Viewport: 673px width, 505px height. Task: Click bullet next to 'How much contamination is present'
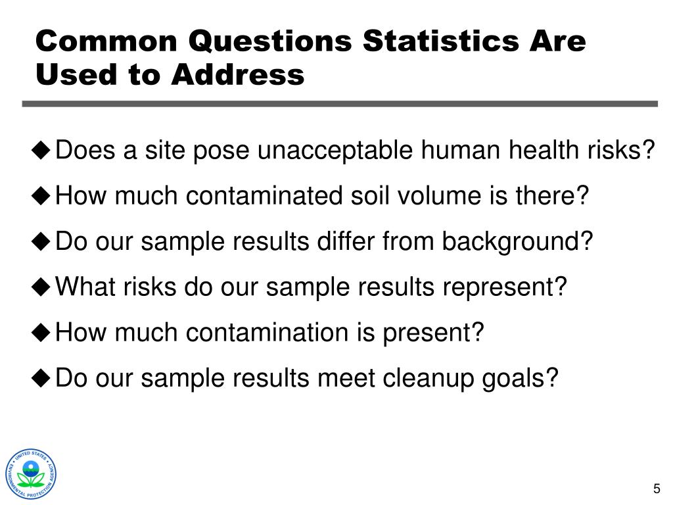click(41, 332)
